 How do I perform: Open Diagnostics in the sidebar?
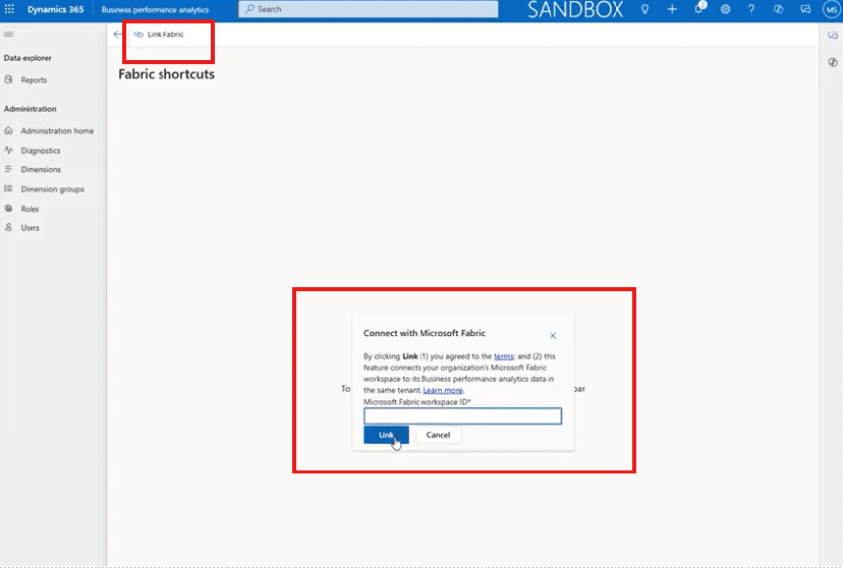pos(40,151)
